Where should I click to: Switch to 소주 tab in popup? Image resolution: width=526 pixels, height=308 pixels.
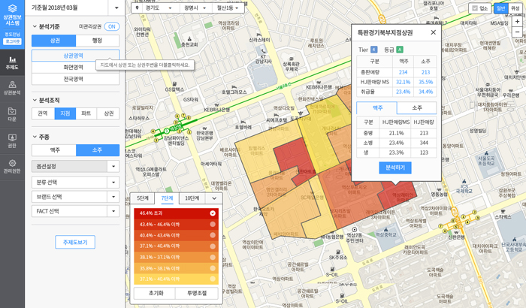tap(416, 108)
